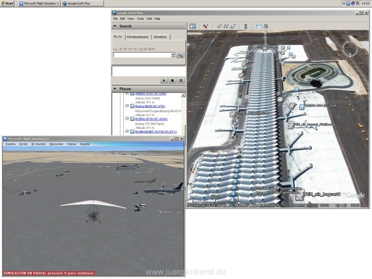Click the Fly To search input field
The height and width of the screenshot is (279, 372).
(x=142, y=55)
